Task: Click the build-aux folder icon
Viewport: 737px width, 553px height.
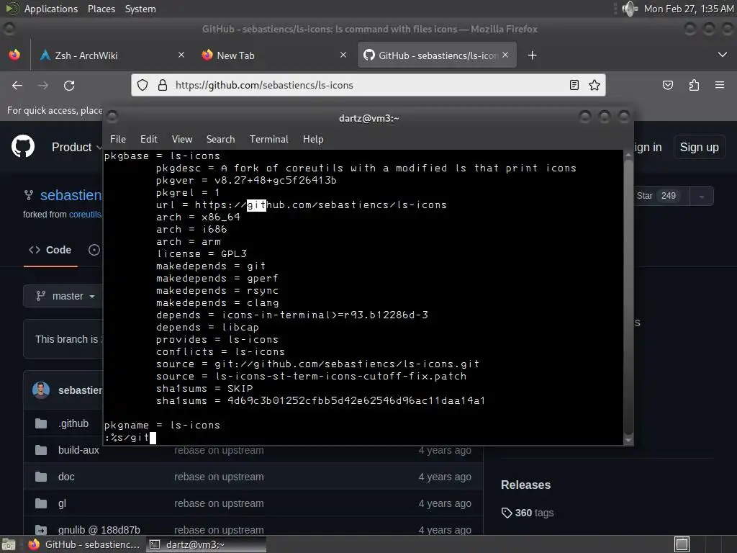Action: click(x=41, y=450)
